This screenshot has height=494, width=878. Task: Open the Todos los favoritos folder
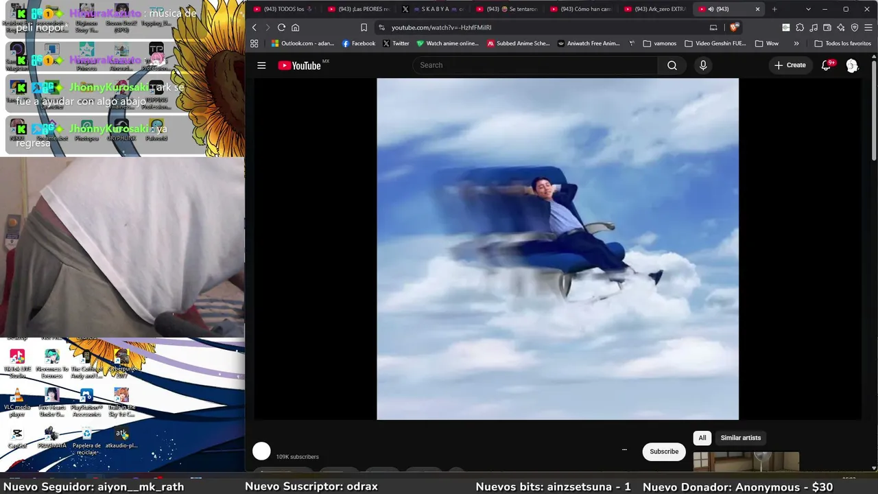tap(842, 43)
